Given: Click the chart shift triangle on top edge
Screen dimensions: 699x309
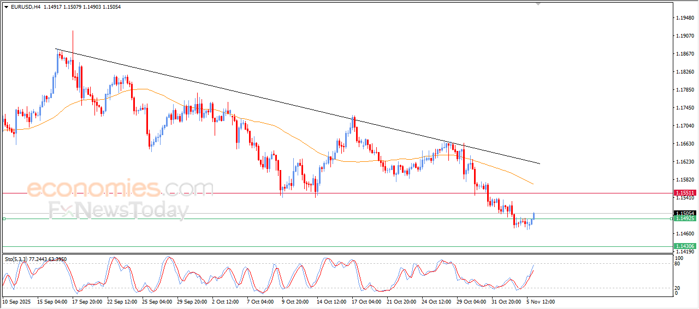Looking at the screenshot, I should (538, 4).
